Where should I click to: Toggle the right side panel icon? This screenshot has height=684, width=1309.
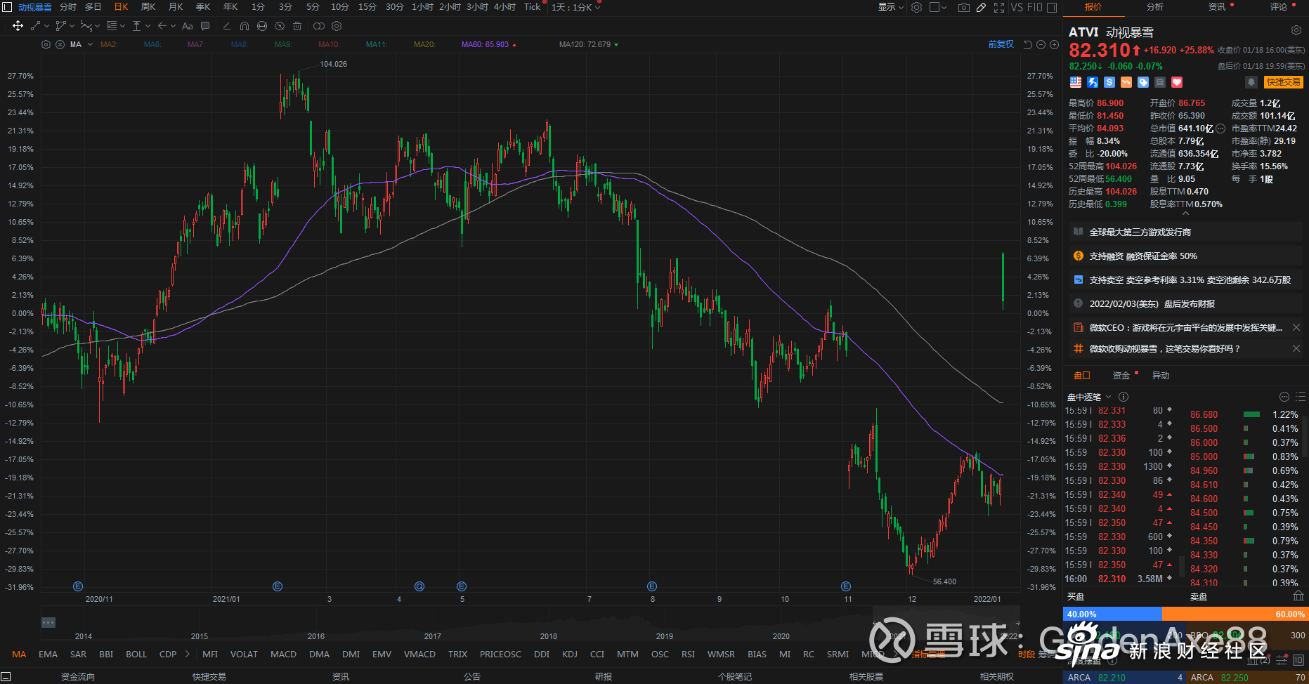(1052, 7)
